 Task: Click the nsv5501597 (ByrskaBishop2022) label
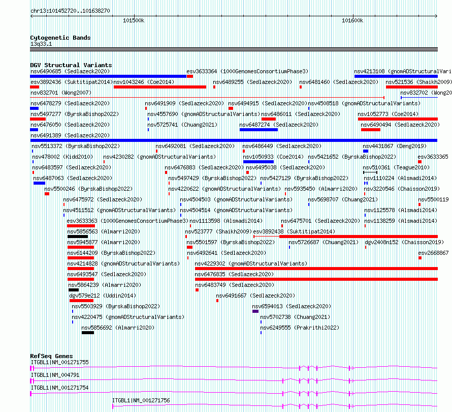(x=231, y=242)
